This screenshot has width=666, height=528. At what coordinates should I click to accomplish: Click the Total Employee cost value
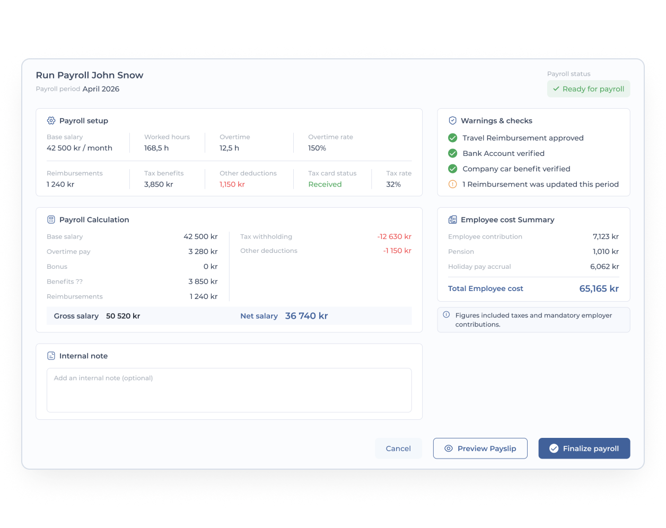point(599,289)
